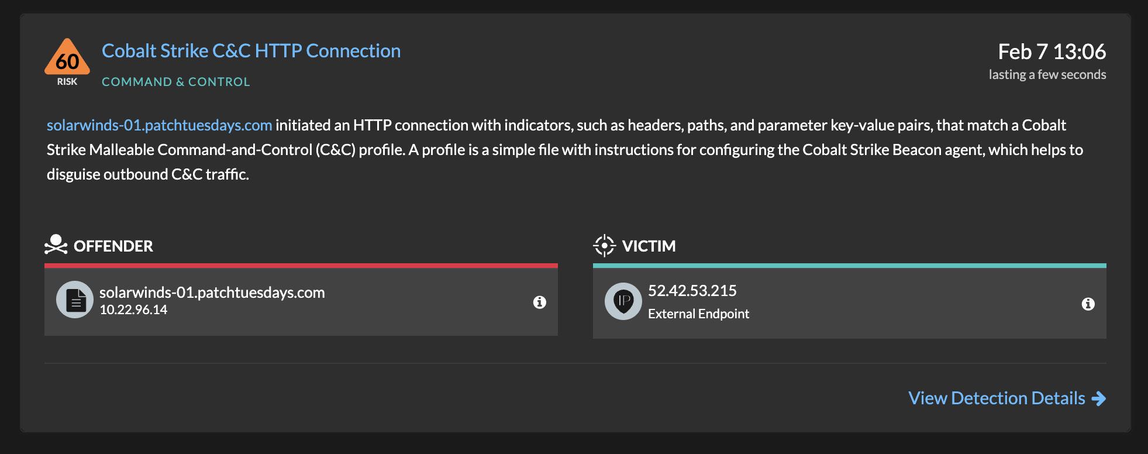Click the Feb 7 13:06 timestamp
This screenshot has width=1148, height=454.
(1052, 51)
